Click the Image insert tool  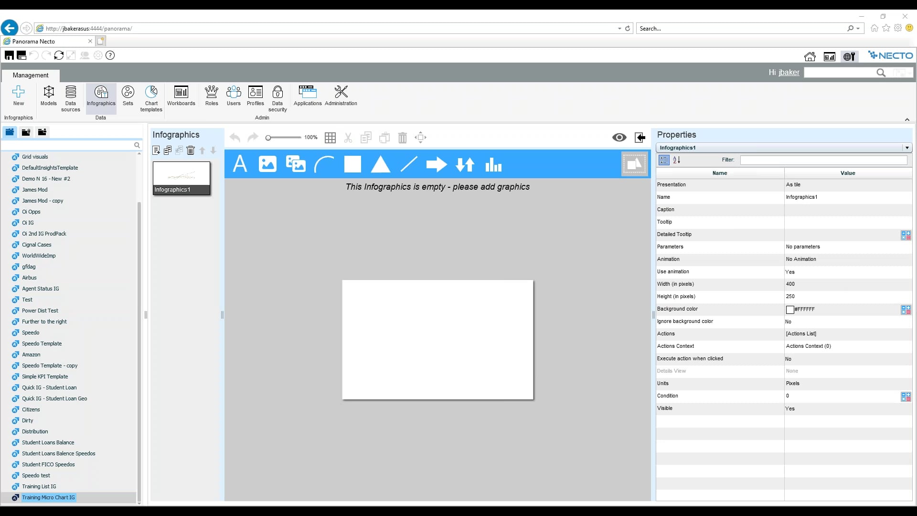267,164
